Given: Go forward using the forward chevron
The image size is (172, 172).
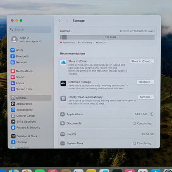Looking at the screenshot, I should click(67, 21).
